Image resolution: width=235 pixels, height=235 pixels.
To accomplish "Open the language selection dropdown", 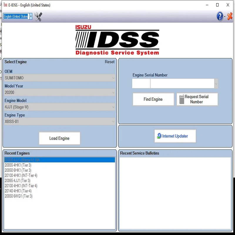I will pyautogui.click(x=31, y=16).
